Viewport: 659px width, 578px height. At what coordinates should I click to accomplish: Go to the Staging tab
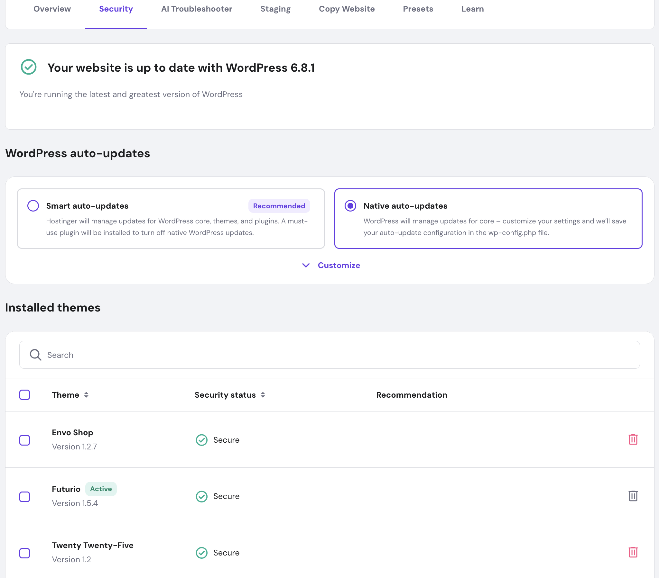(275, 9)
